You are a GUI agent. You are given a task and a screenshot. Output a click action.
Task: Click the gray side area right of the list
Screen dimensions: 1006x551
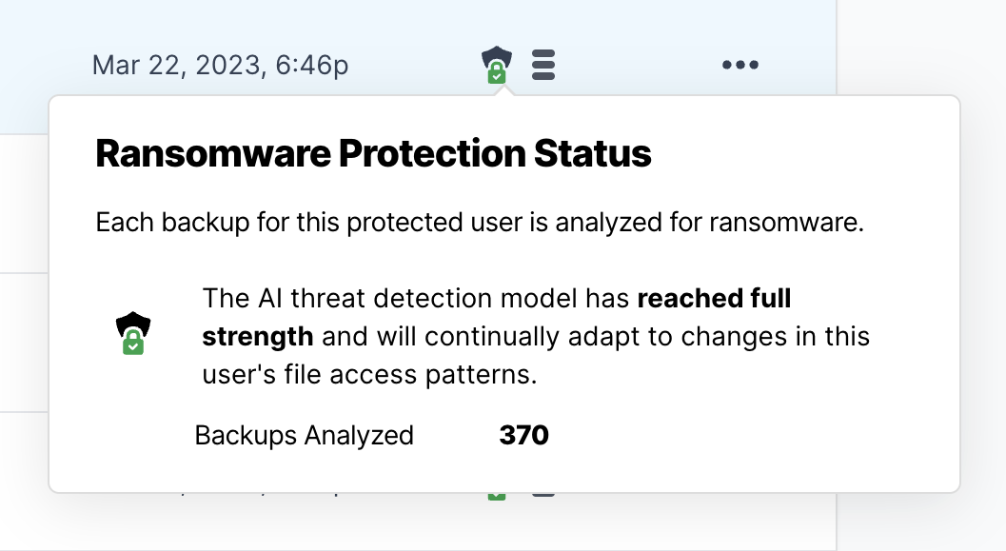pos(921,276)
